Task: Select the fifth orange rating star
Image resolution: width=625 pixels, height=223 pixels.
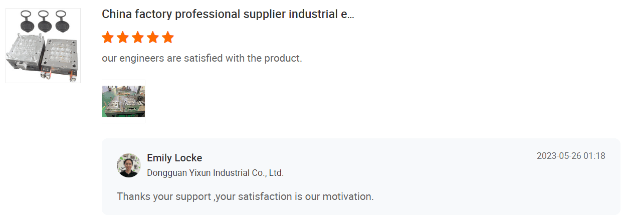Action: (168, 37)
